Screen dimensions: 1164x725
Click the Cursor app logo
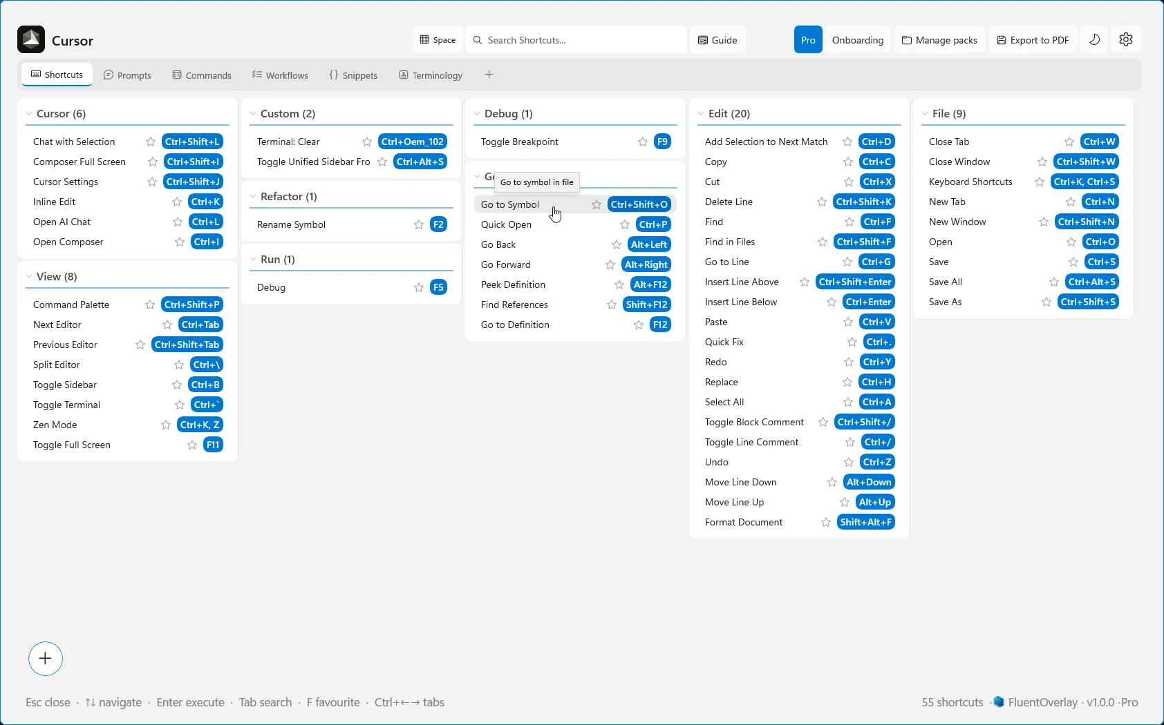pos(30,39)
